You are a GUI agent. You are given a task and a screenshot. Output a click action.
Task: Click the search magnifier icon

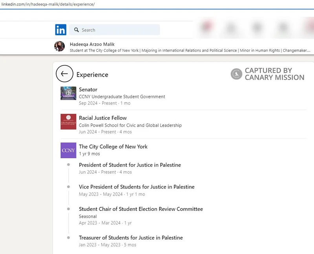(76, 30)
